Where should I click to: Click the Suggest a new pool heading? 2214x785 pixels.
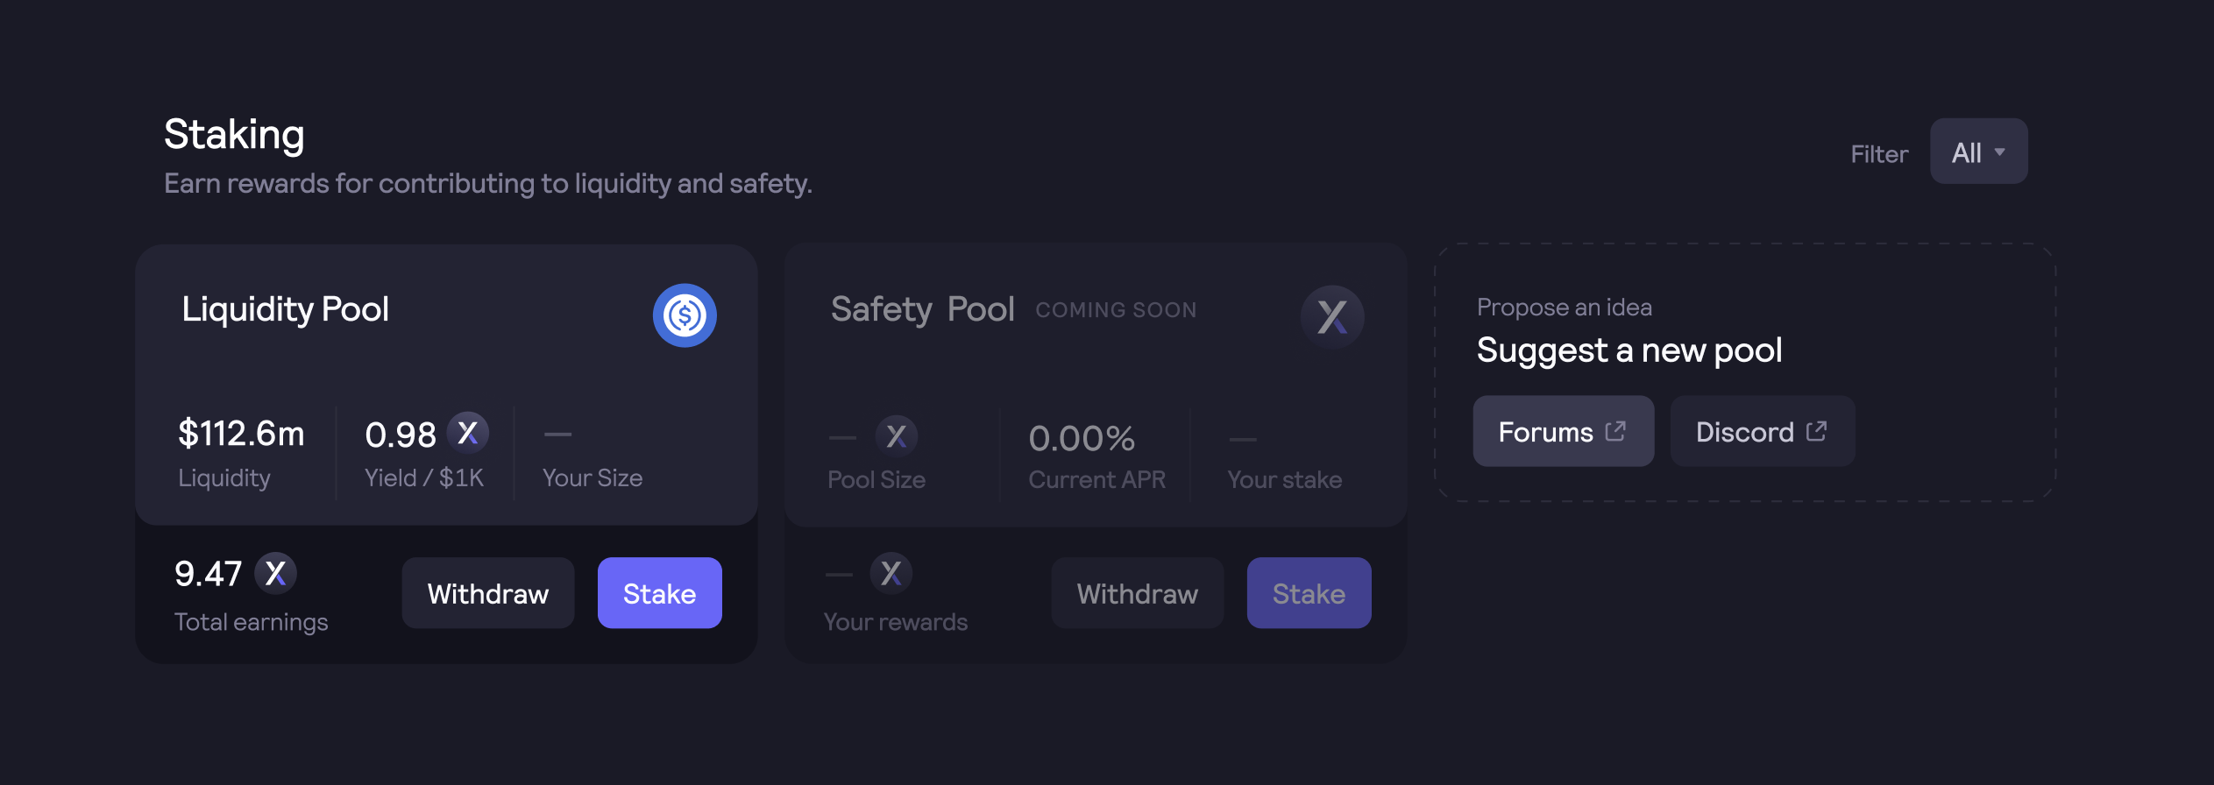pos(1629,351)
